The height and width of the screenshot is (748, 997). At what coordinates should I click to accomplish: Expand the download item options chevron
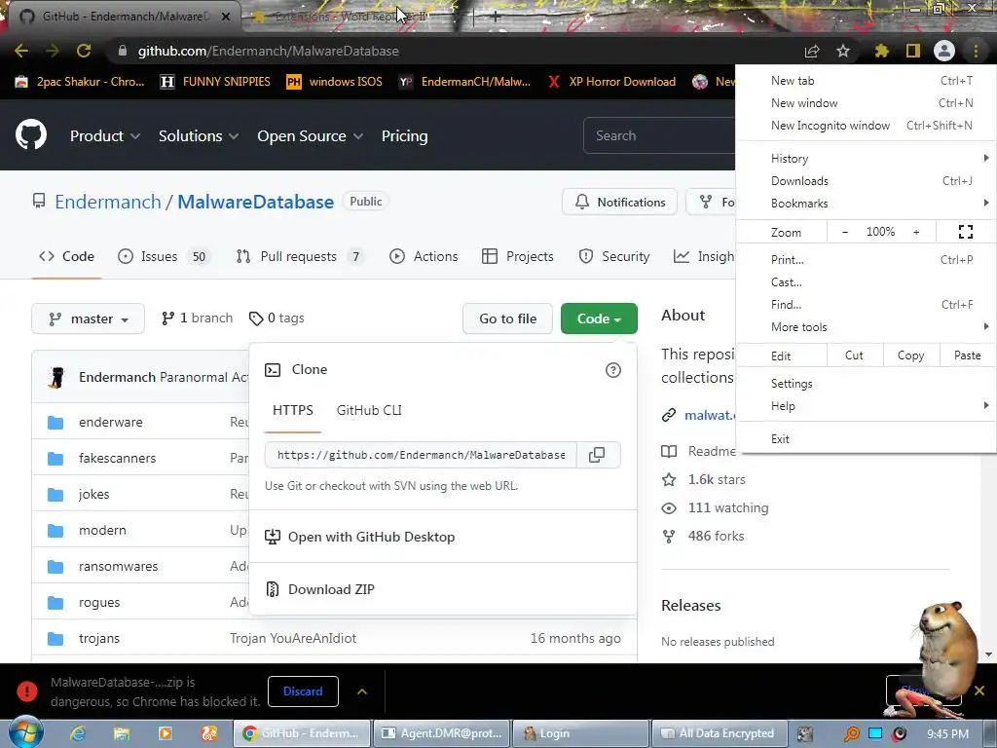tap(362, 692)
